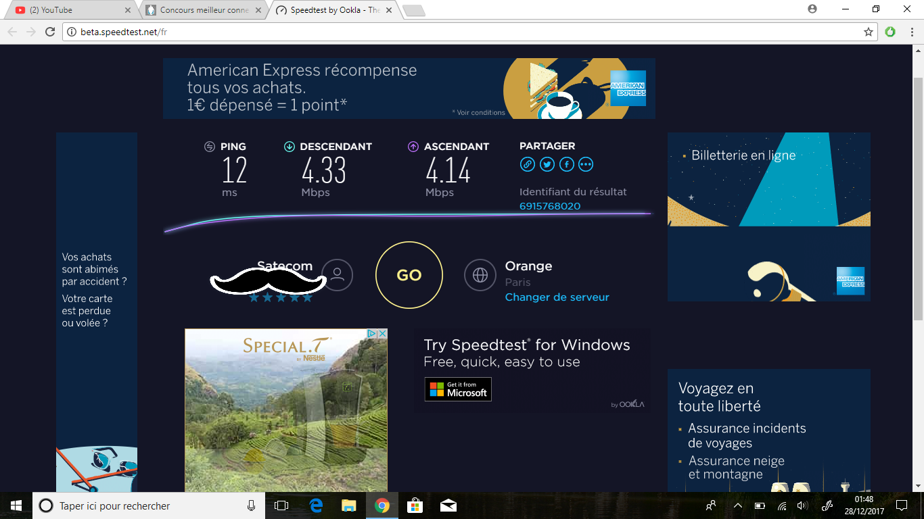Click the Taper ici pour rechercher box
Screen dimensions: 924x519
(149, 505)
